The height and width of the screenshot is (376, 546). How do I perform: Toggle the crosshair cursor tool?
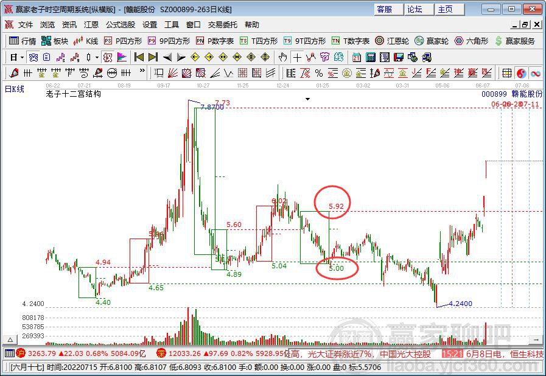297,57
